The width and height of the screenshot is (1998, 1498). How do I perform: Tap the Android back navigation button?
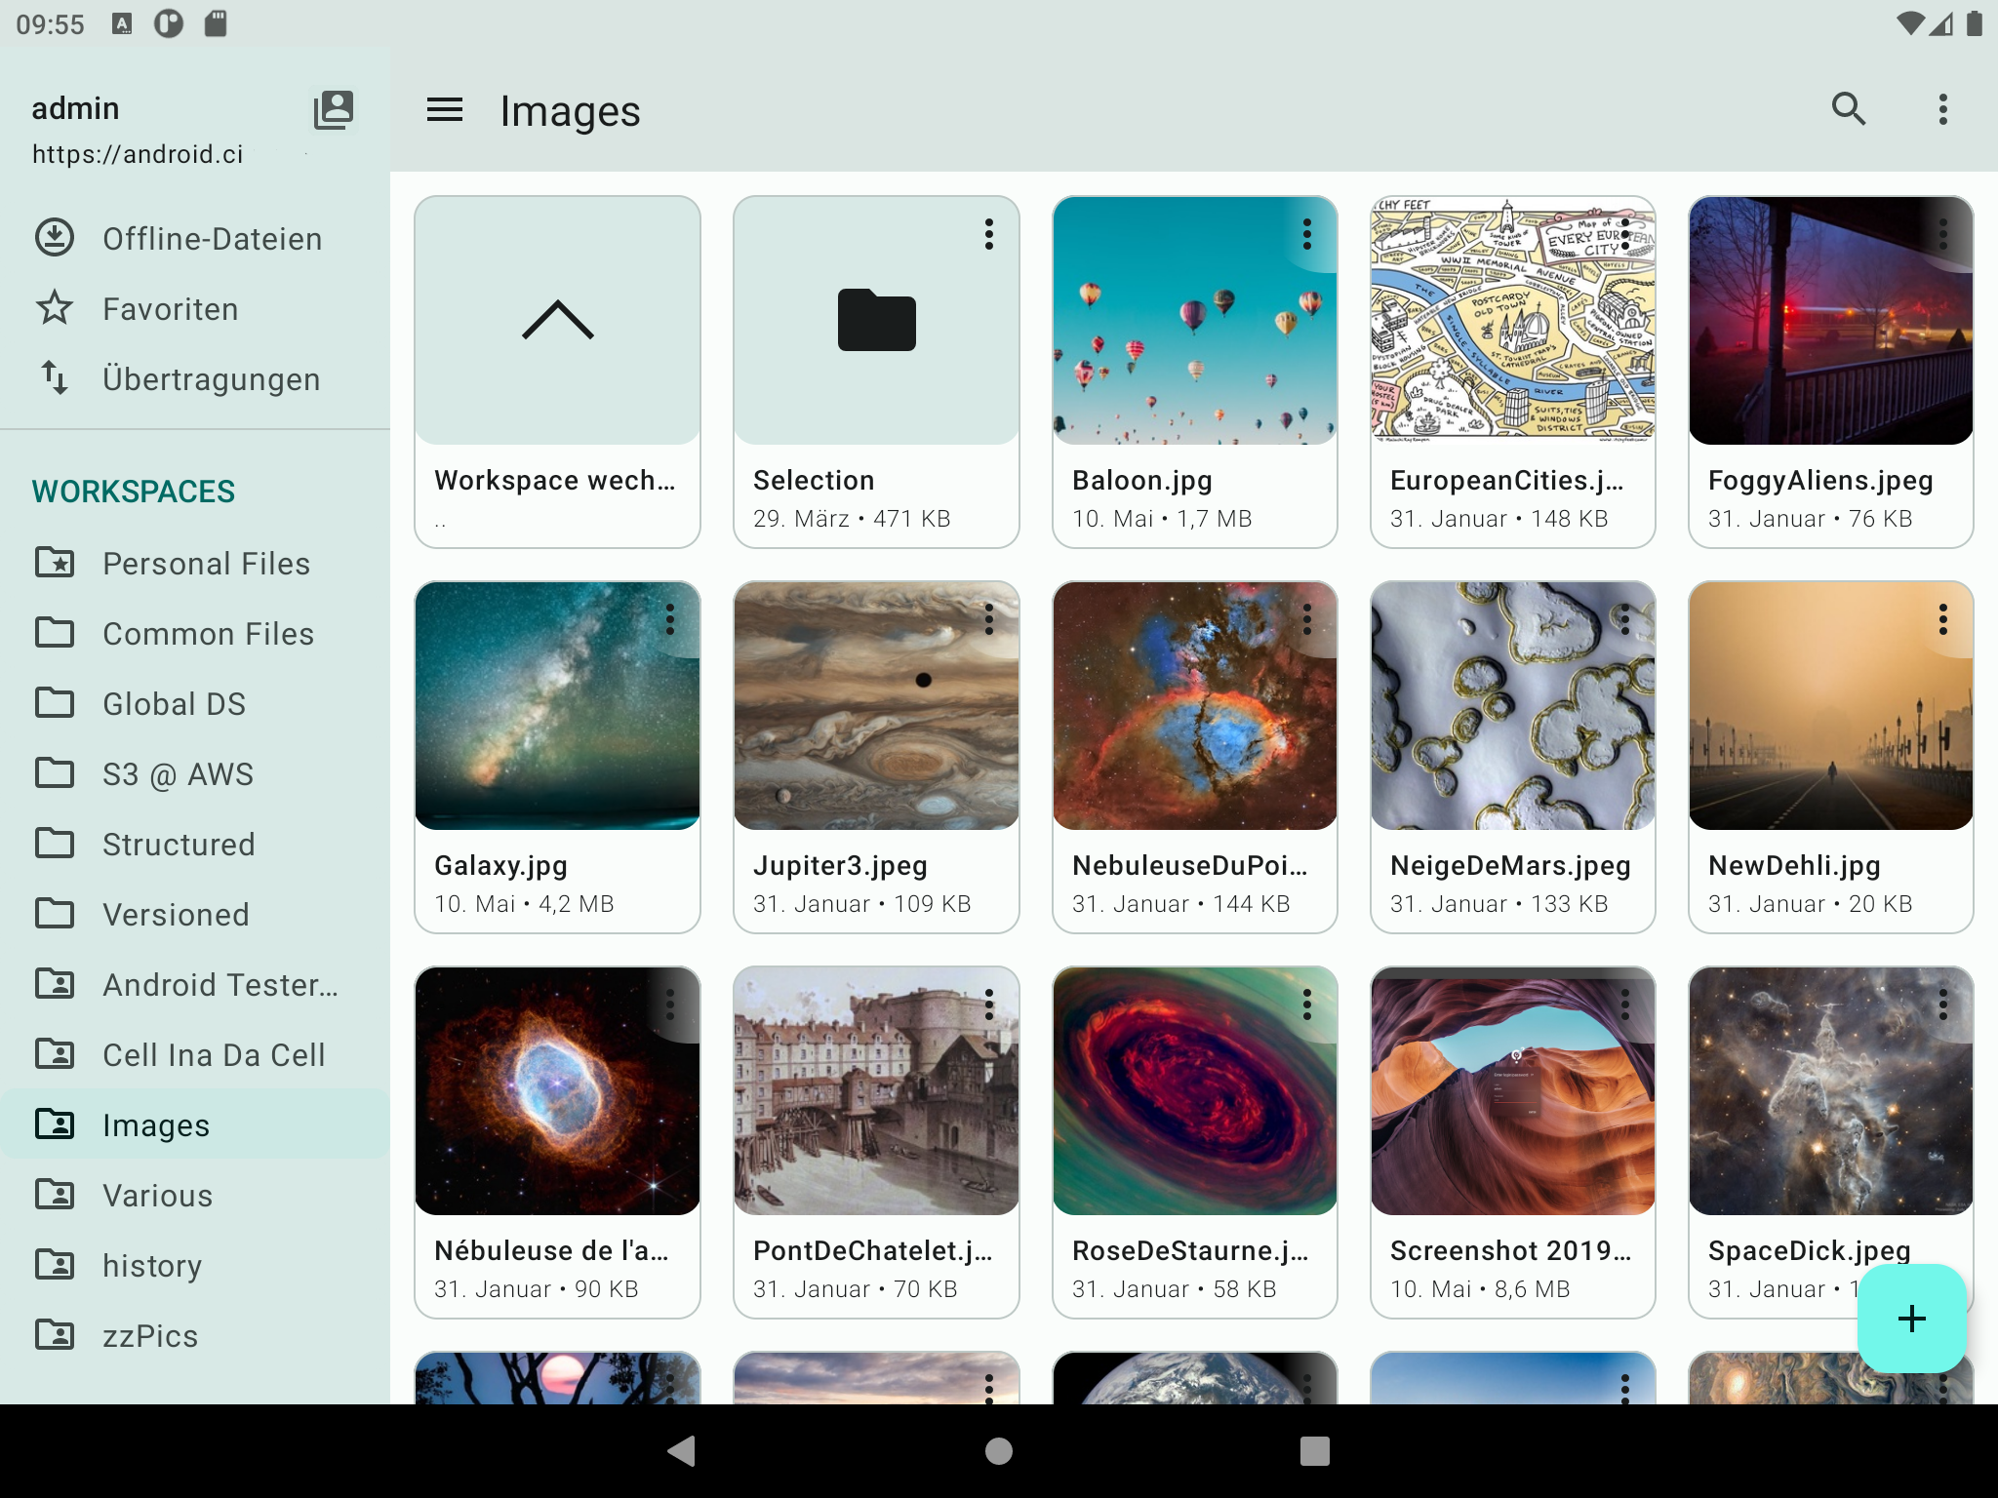point(681,1451)
